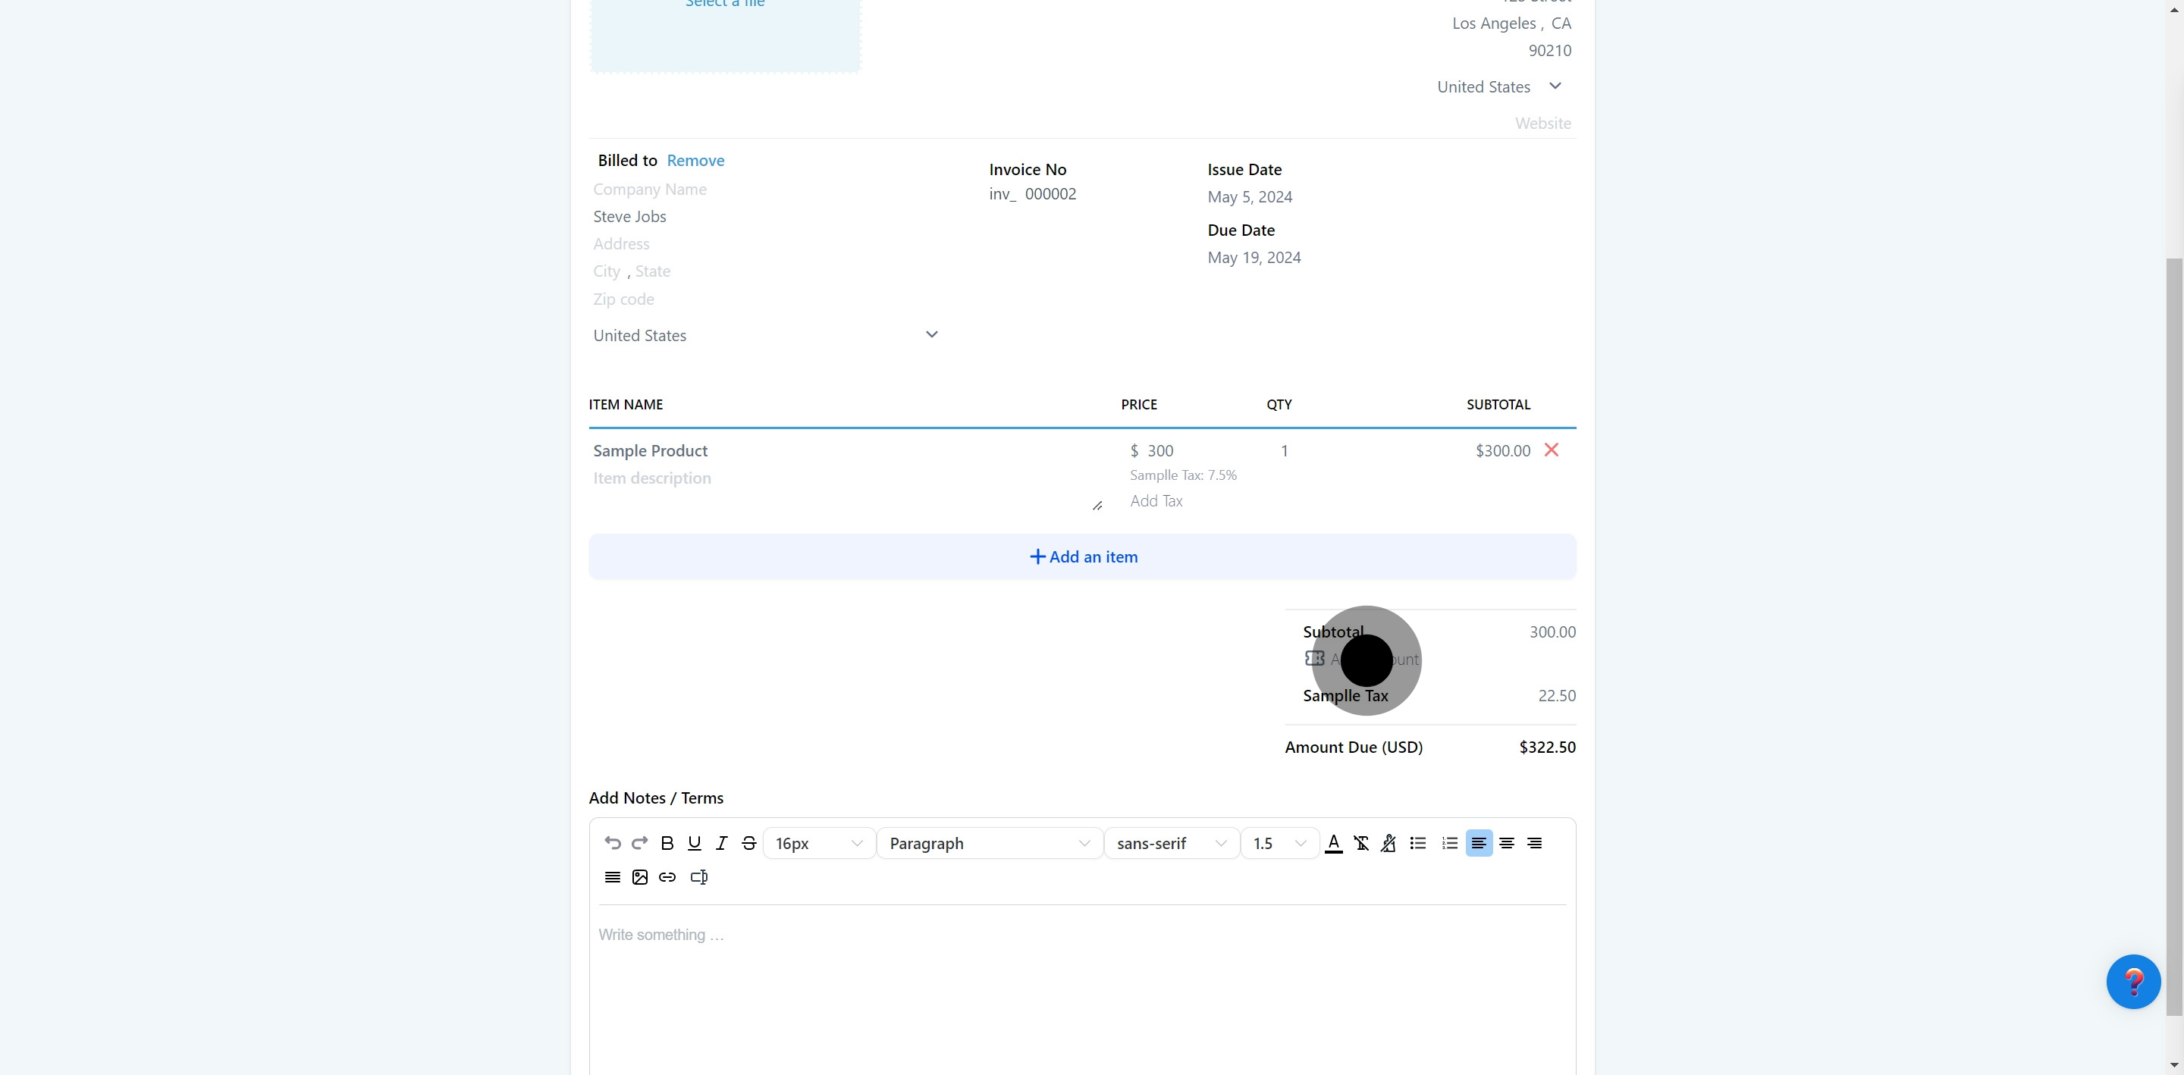Remove Sample Product line with red X
The height and width of the screenshot is (1075, 2184).
1552,450
